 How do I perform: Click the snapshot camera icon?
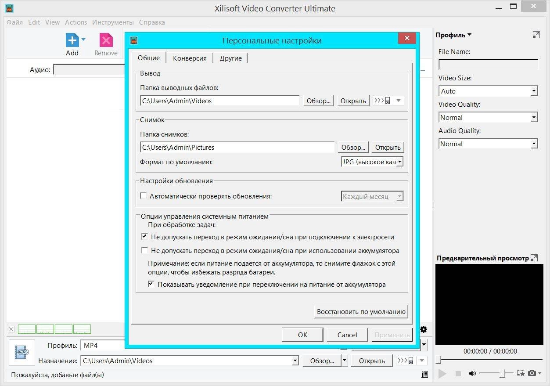pyautogui.click(x=532, y=373)
